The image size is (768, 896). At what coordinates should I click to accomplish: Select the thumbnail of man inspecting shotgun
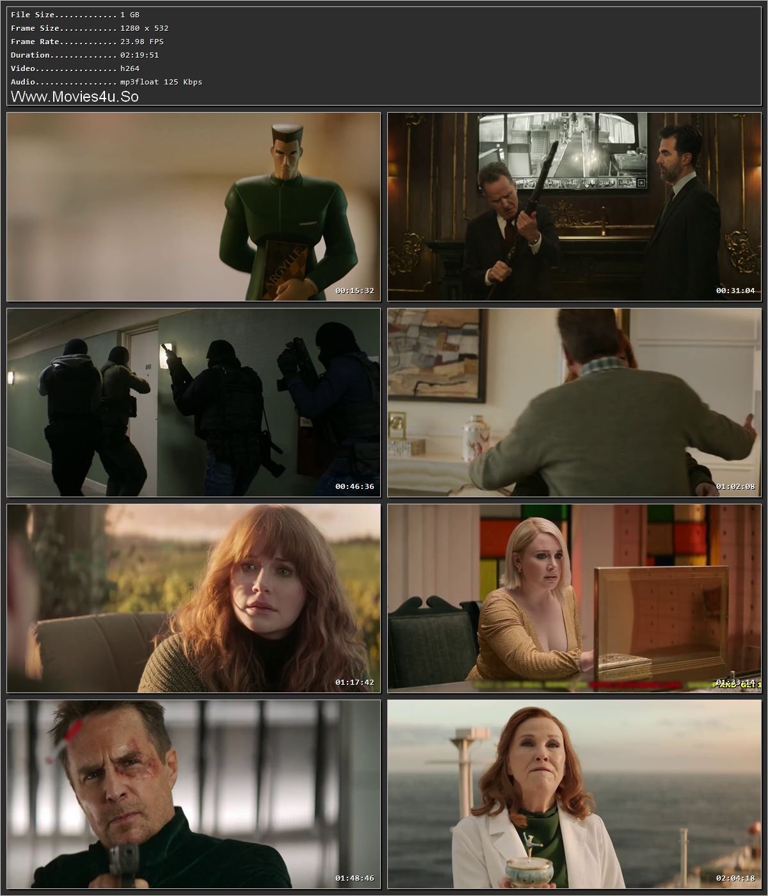click(x=575, y=207)
